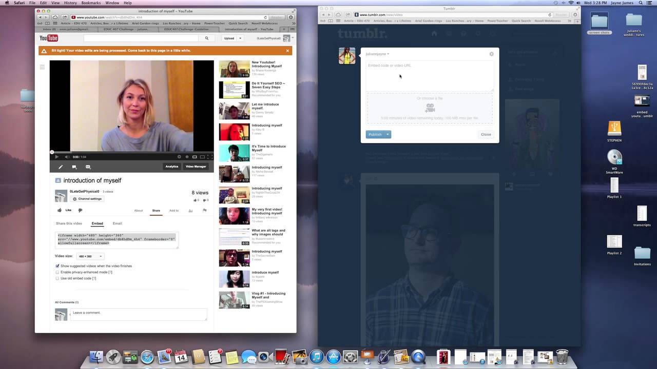657x369 pixels.
Task: Open Finder in the Dock
Action: 96,357
